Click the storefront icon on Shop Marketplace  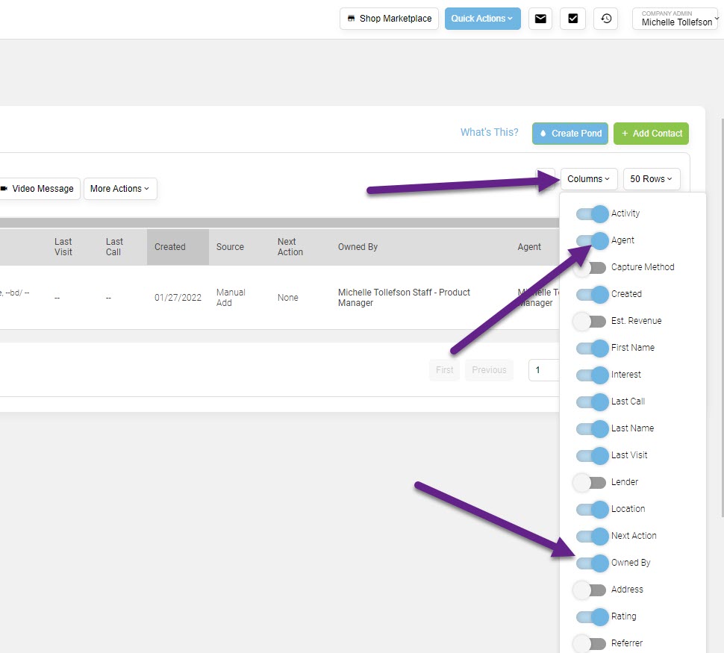pyautogui.click(x=350, y=19)
